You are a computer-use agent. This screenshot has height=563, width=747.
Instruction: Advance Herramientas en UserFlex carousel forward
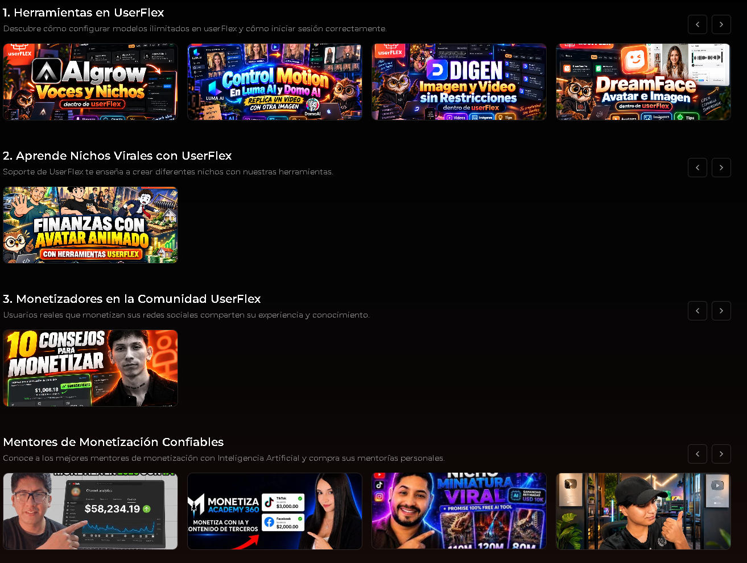point(721,24)
